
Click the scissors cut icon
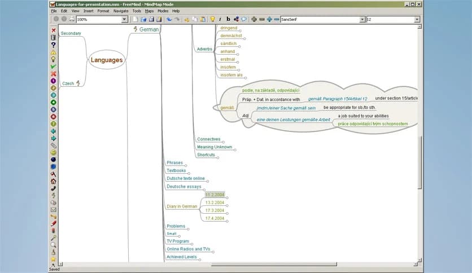click(x=187, y=19)
